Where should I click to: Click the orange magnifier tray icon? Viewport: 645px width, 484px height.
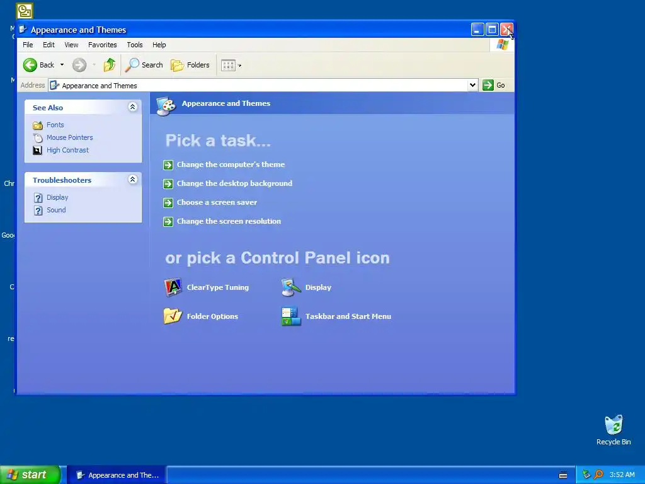click(x=598, y=475)
